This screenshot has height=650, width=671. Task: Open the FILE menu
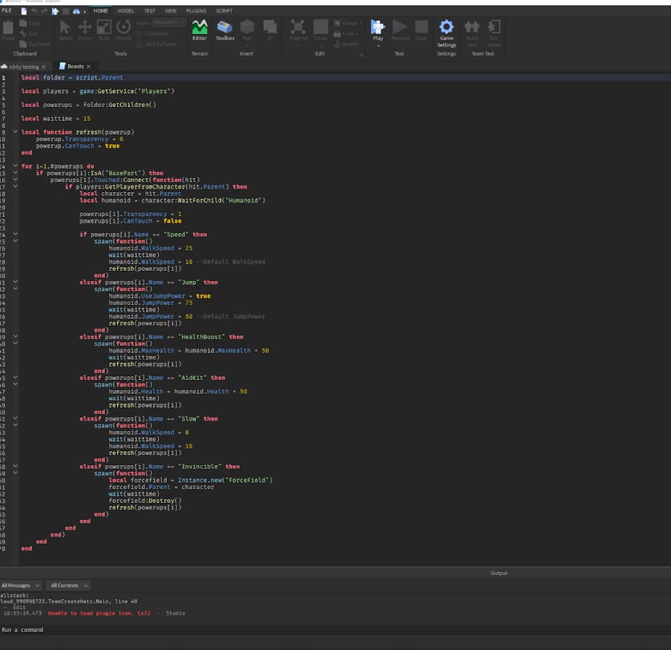[8, 10]
